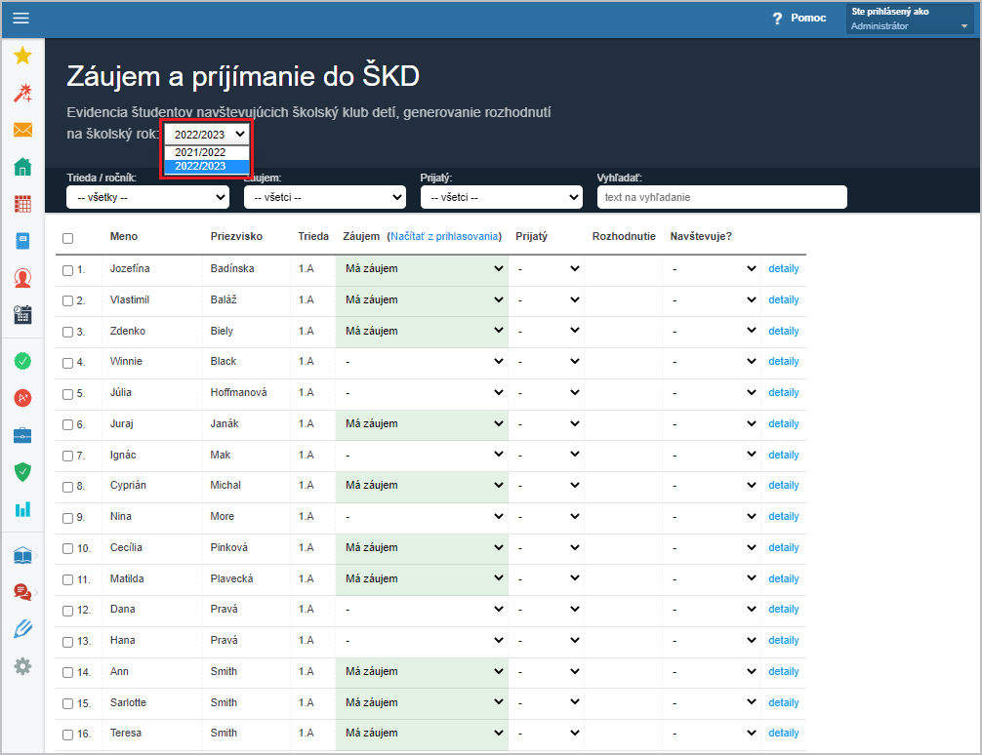982x755 pixels.
Task: Click the Vyhľadať search text field
Action: pyautogui.click(x=721, y=197)
